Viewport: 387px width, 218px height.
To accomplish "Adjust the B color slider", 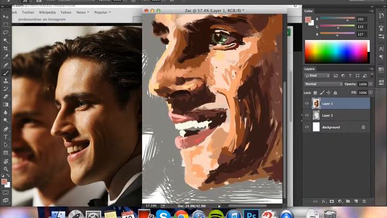I will coord(337,34).
